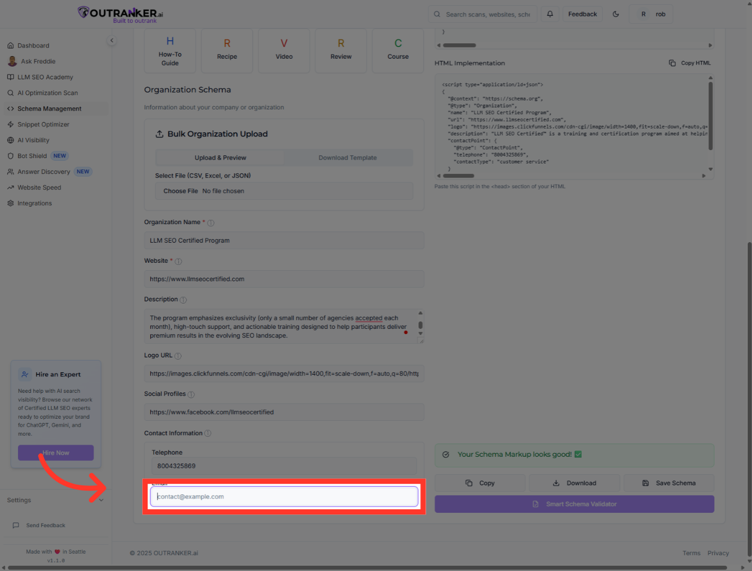This screenshot has width=752, height=571.
Task: Open the Website Speed checker
Action: tap(39, 187)
